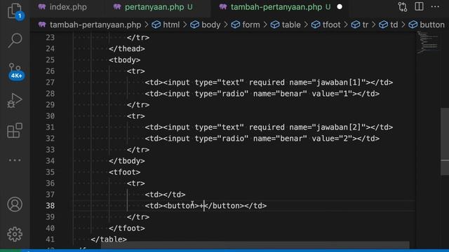Show additional views ellipsis in activity bar
This screenshot has height=252, width=449.
(15, 160)
